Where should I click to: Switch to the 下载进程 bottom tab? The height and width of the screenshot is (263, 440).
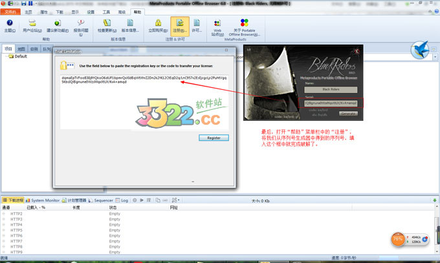[x=13, y=200]
